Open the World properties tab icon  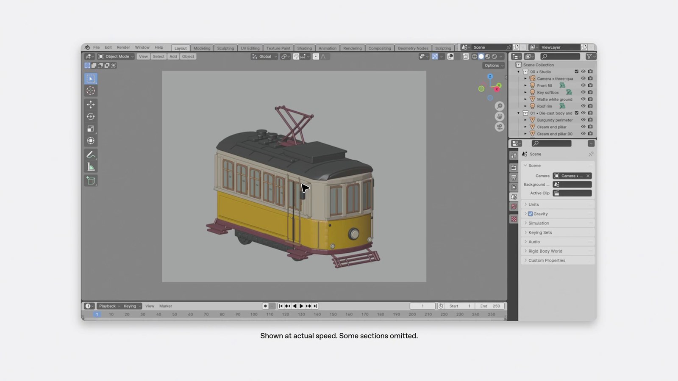[514, 207]
